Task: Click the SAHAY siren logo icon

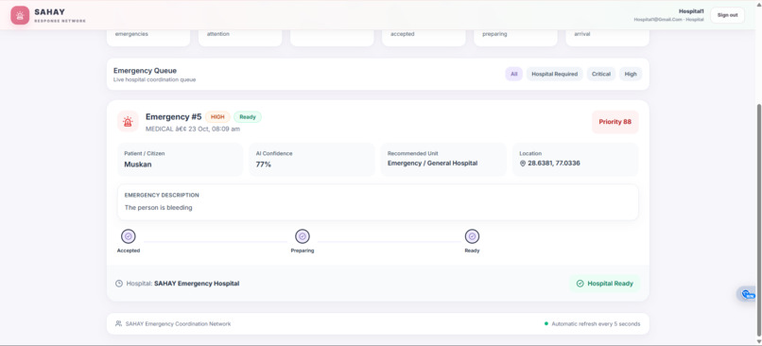Action: coord(20,15)
